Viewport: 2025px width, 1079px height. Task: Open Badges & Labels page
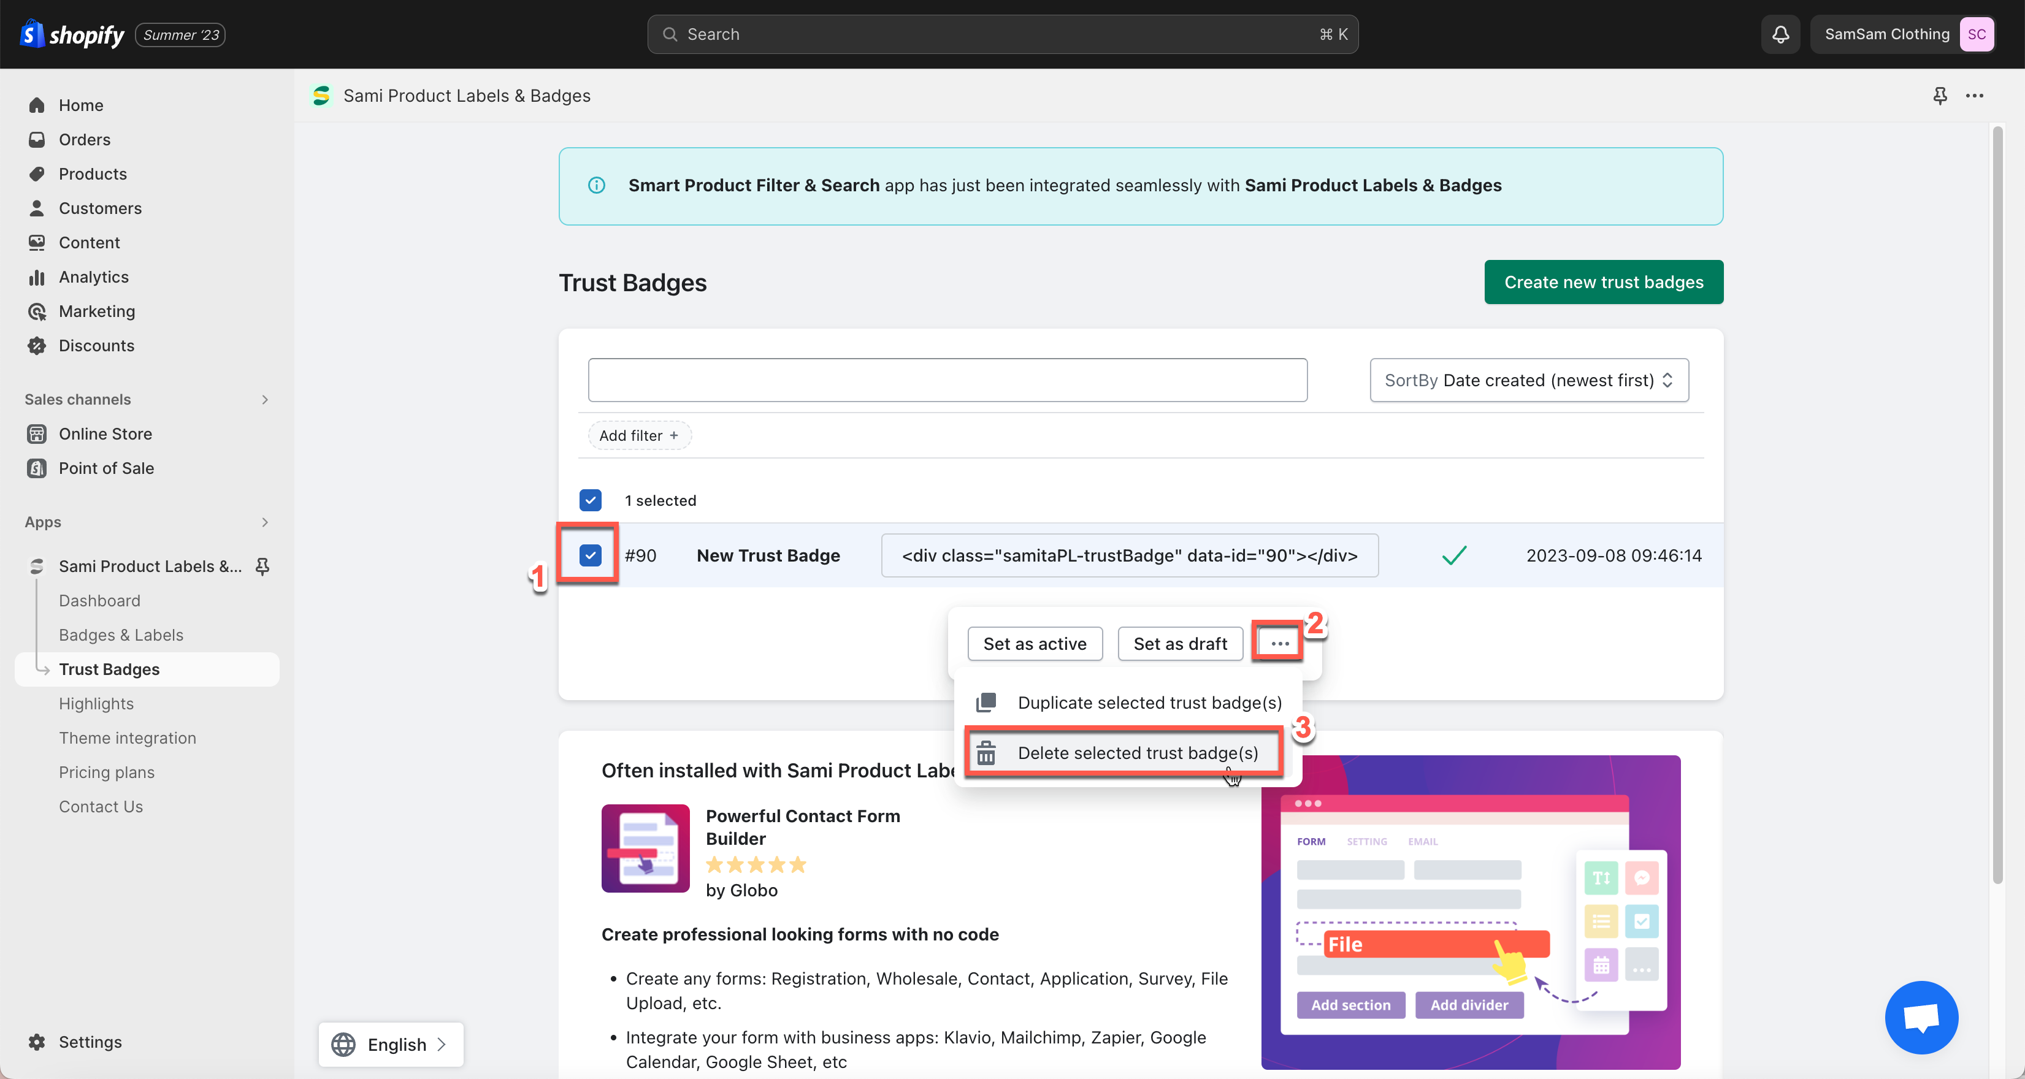(121, 635)
